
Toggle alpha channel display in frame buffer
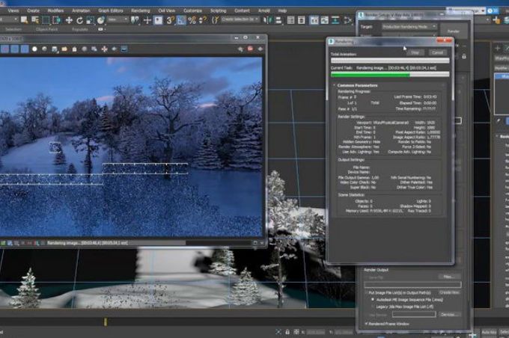pos(34,49)
